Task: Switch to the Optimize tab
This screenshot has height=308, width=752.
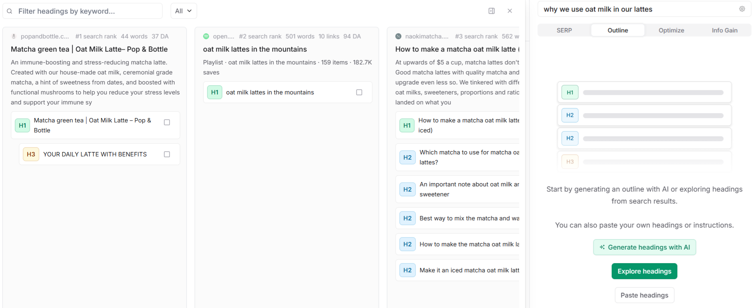Action: 671,30
